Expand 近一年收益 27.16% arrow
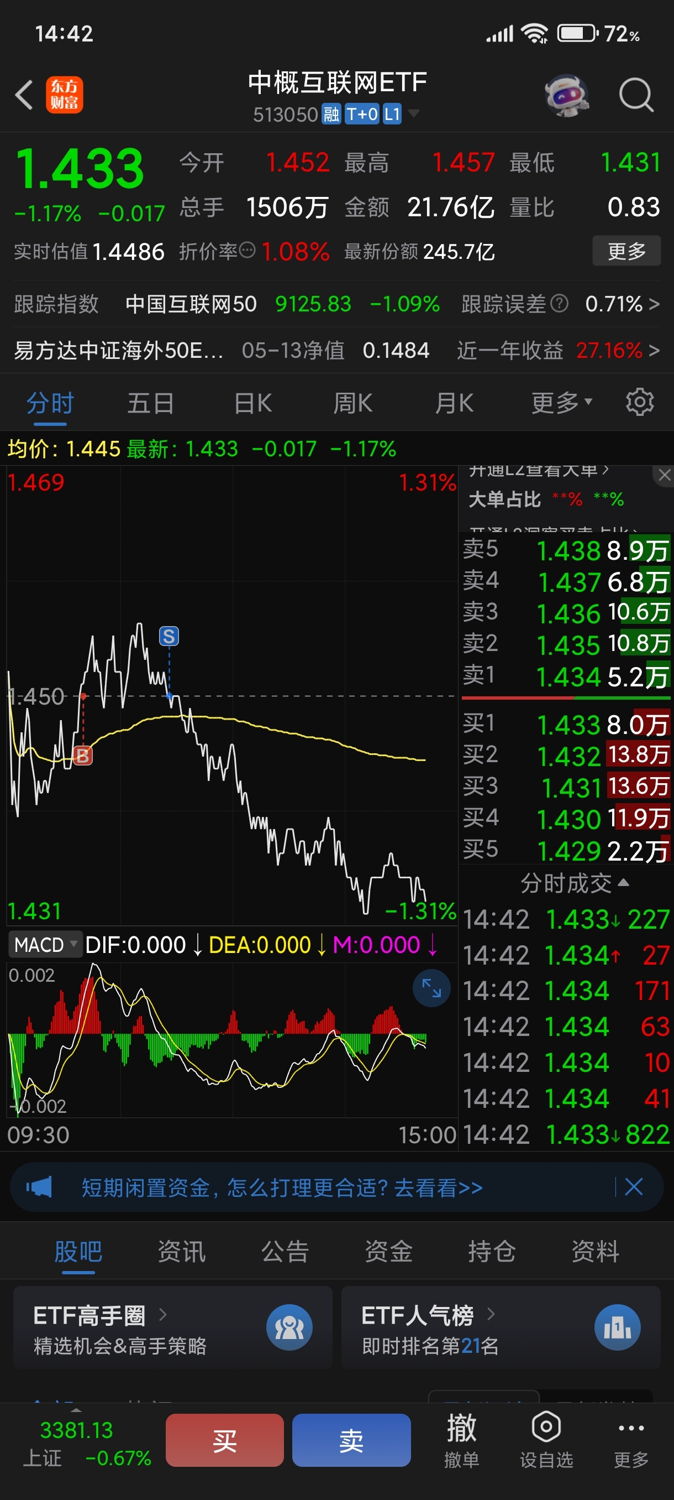This screenshot has width=674, height=1500. pos(654,350)
